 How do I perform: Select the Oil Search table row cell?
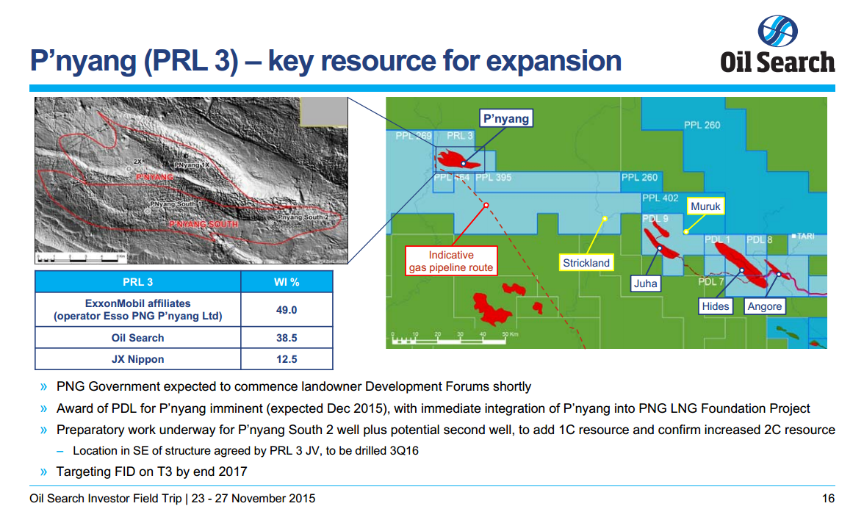pyautogui.click(x=138, y=338)
